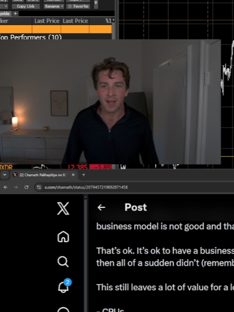The height and width of the screenshot is (312, 234).
Task: Reload the browser page
Action: click(26, 187)
